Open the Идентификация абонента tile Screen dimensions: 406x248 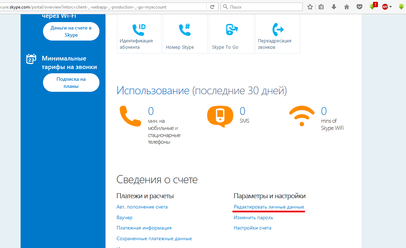point(139,35)
